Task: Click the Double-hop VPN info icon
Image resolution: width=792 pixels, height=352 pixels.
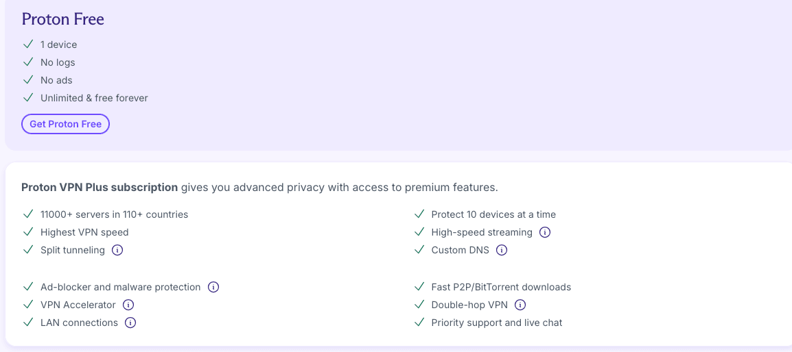Action: point(520,305)
